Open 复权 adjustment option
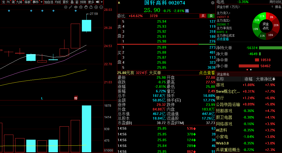This screenshot has height=153, width=282. [65, 2]
